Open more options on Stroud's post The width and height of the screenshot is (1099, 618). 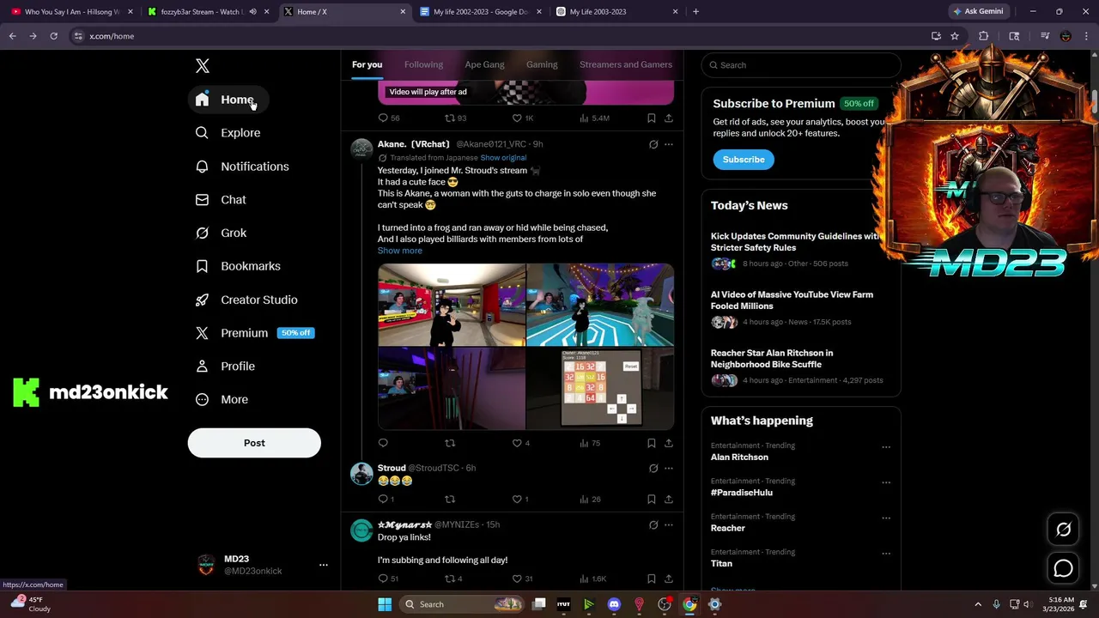click(669, 468)
